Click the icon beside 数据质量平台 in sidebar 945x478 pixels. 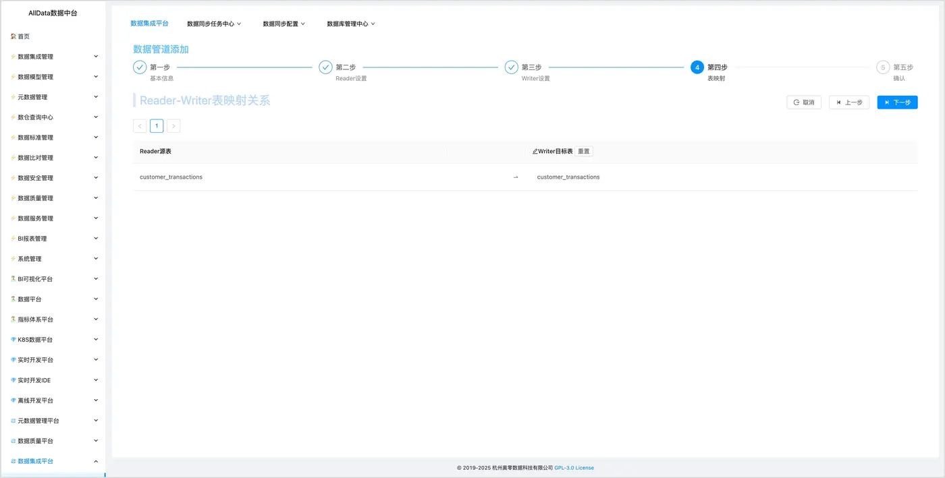coord(13,441)
